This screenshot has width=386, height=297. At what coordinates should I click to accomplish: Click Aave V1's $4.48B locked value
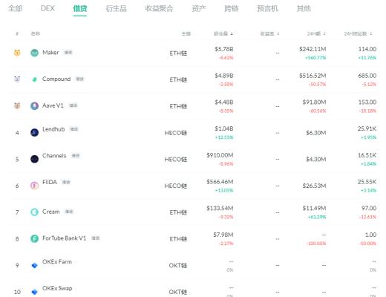[x=224, y=102]
